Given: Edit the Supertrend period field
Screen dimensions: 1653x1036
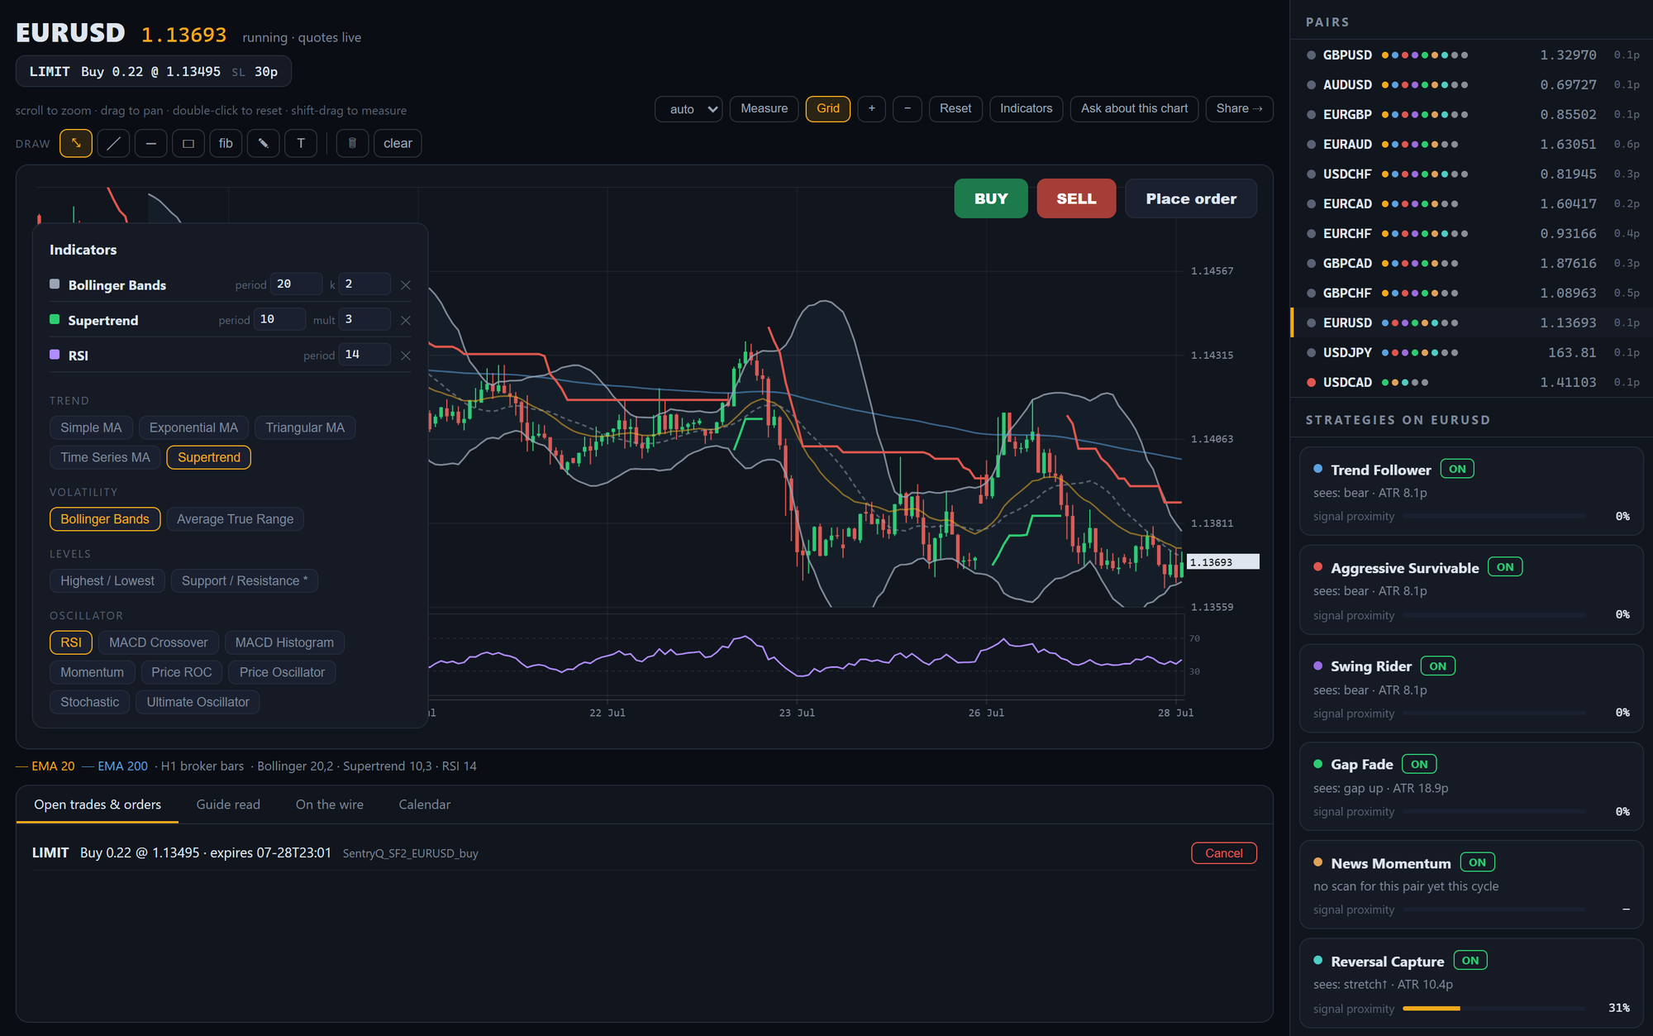Looking at the screenshot, I should pos(279,319).
